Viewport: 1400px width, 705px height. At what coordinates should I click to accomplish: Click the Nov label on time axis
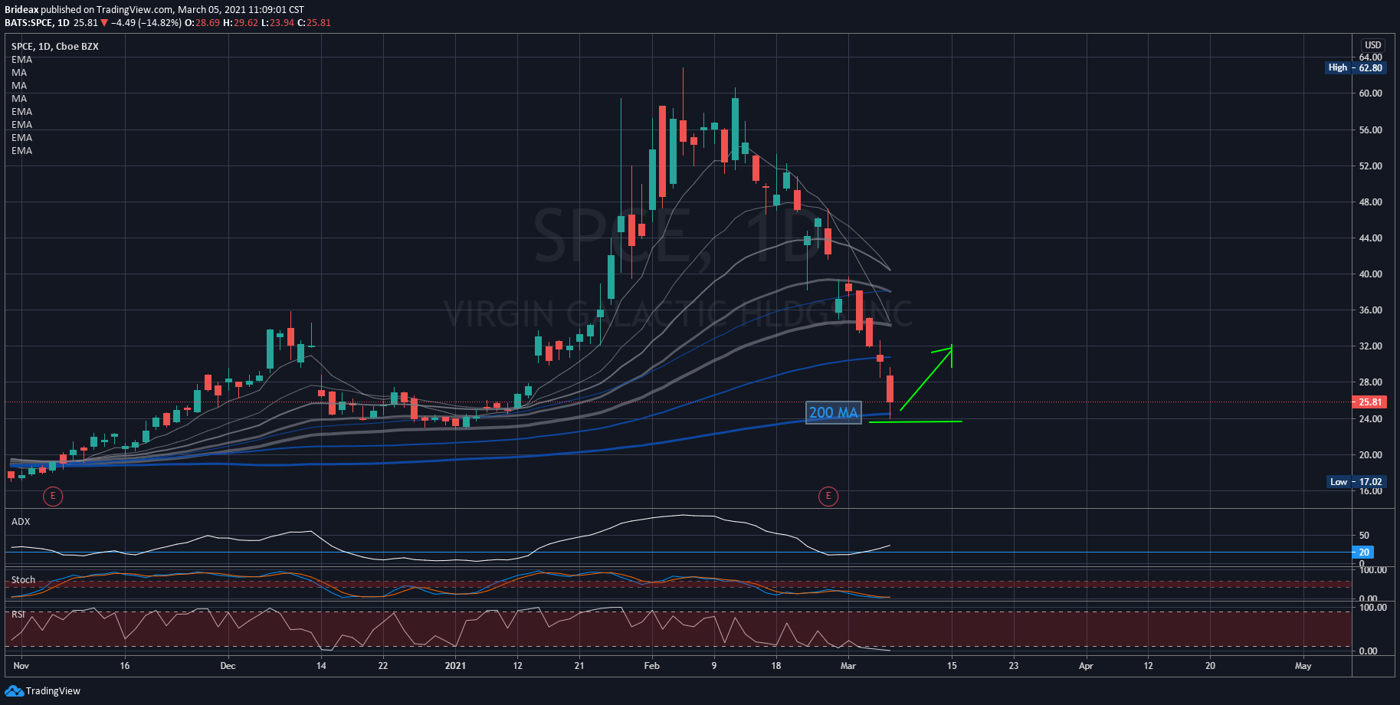21,666
